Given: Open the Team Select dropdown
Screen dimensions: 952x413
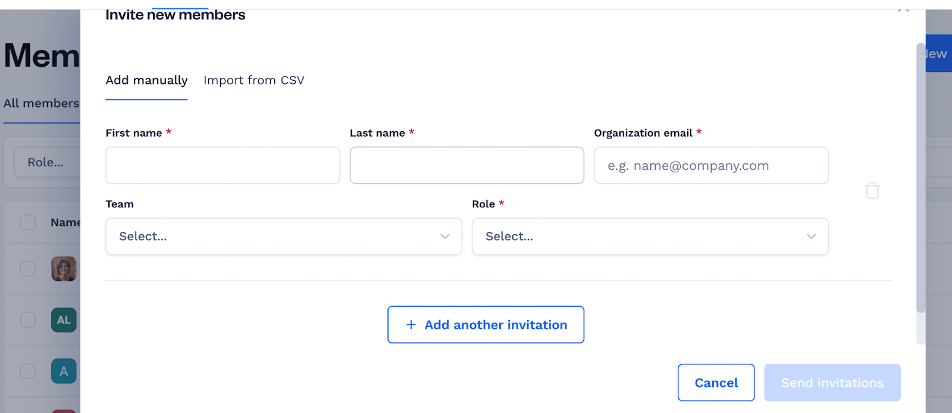Looking at the screenshot, I should pos(284,237).
